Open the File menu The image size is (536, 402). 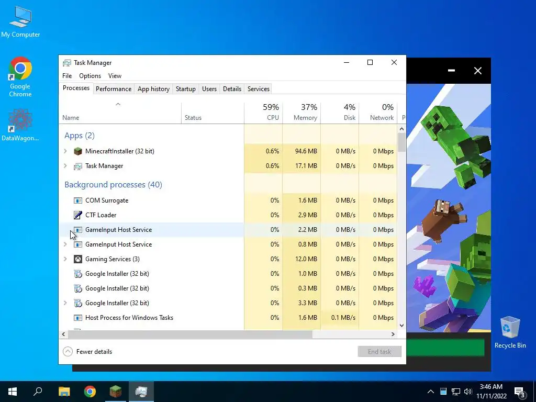point(67,76)
